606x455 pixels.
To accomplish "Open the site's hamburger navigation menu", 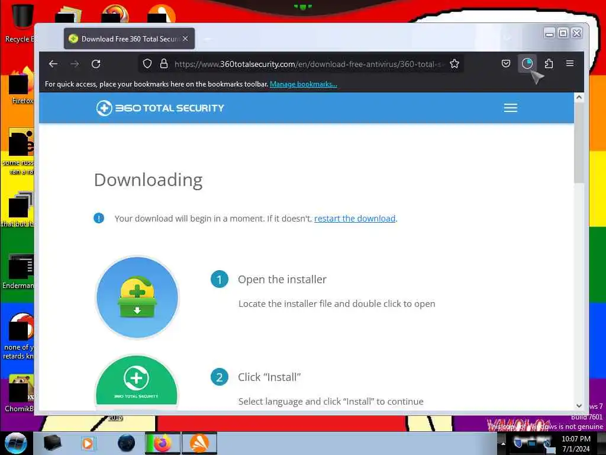I will (x=511, y=108).
